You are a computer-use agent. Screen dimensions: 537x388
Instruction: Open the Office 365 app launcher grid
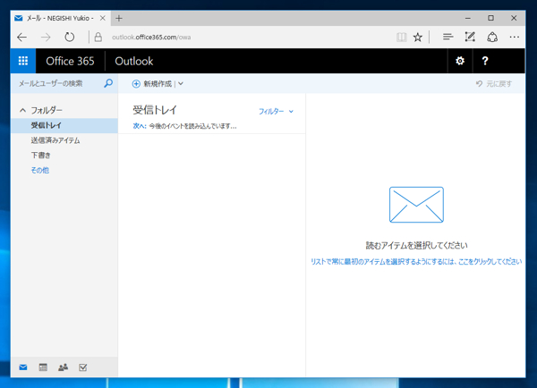23,61
